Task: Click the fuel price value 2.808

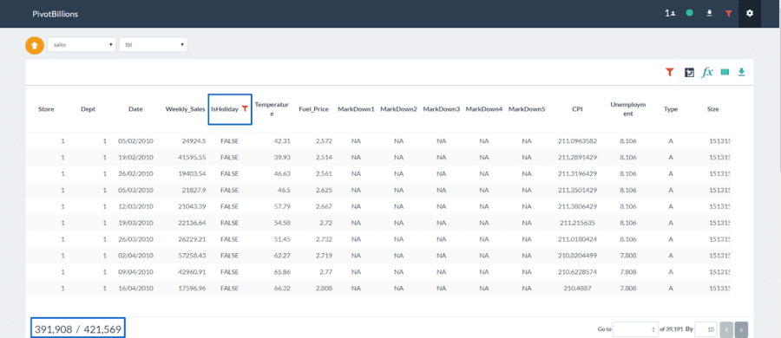Action: pos(324,289)
